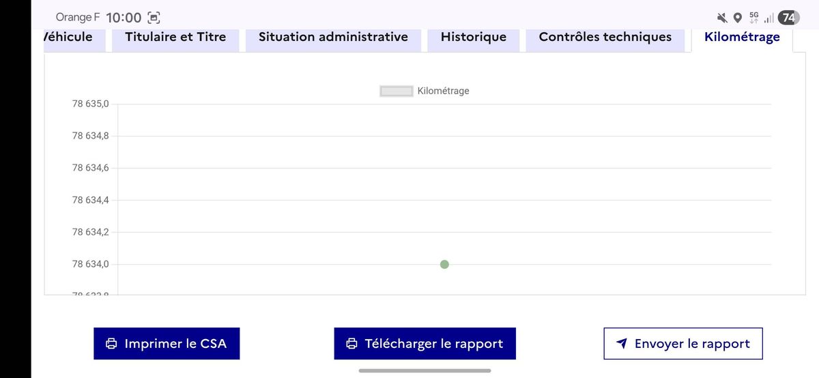Image resolution: width=819 pixels, height=378 pixels.
Task: Open the partially hidden Véhicule tab
Action: 68,37
